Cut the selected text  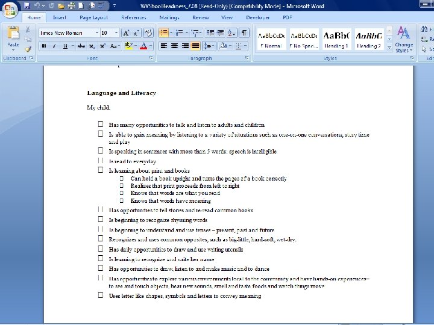pyautogui.click(x=28, y=29)
